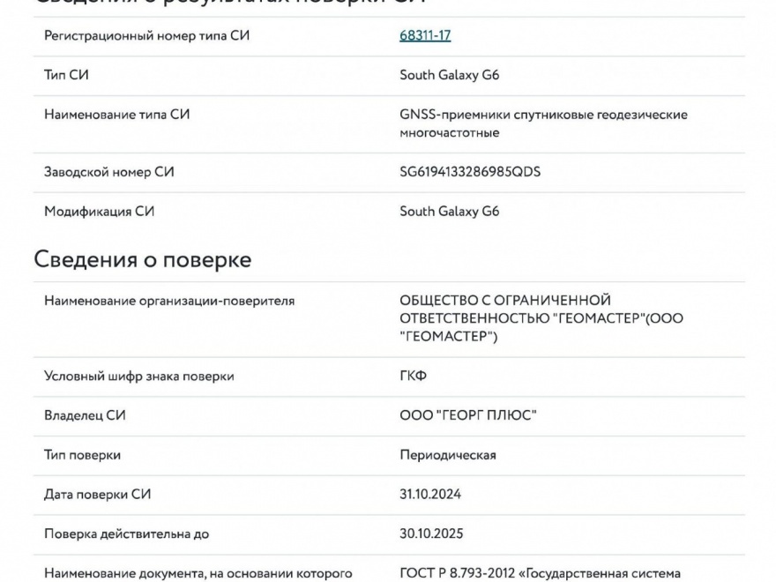
Task: Select owner ООО "ГЕОРГ ПЛЮС" text
Action: (468, 415)
